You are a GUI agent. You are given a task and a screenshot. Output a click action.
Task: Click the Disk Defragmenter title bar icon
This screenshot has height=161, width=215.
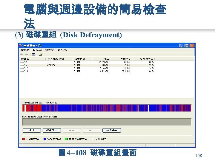pyautogui.click(x=21, y=45)
